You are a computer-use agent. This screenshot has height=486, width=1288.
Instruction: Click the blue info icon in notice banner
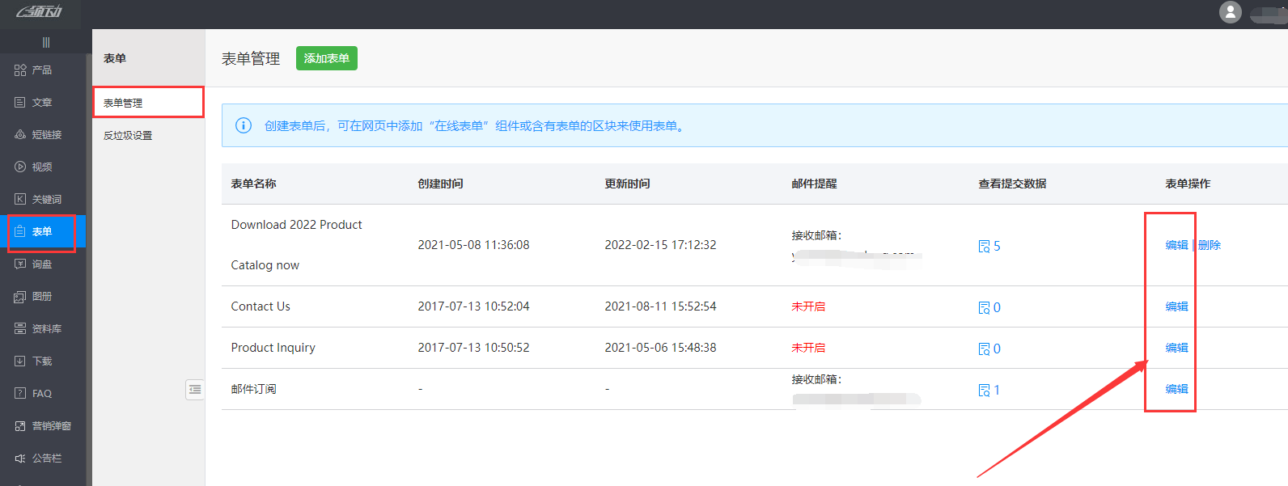pyautogui.click(x=243, y=125)
